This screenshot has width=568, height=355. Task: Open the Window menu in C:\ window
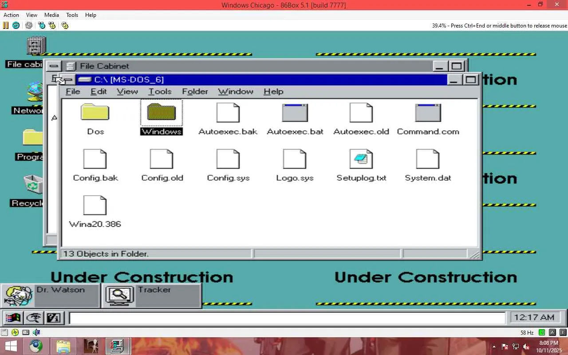coord(236,91)
